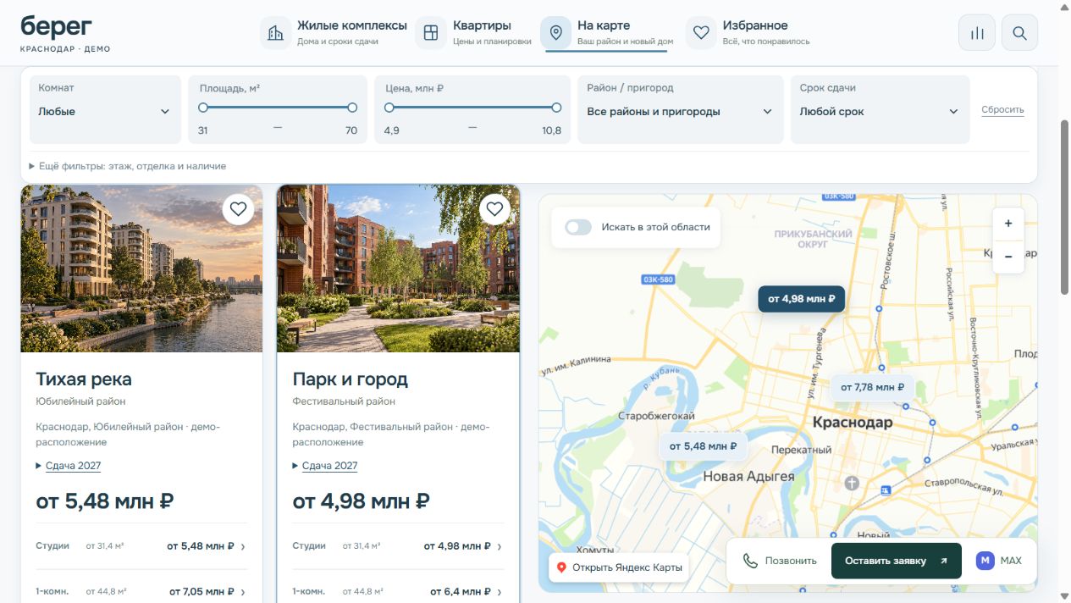The height and width of the screenshot is (603, 1071).
Task: Open 1-комн. row от 7,05 млн ₽
Action: [141, 591]
